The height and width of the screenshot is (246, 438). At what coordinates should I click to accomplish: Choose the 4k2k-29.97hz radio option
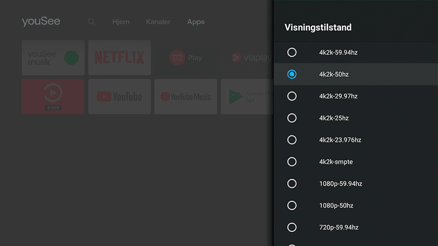292,96
